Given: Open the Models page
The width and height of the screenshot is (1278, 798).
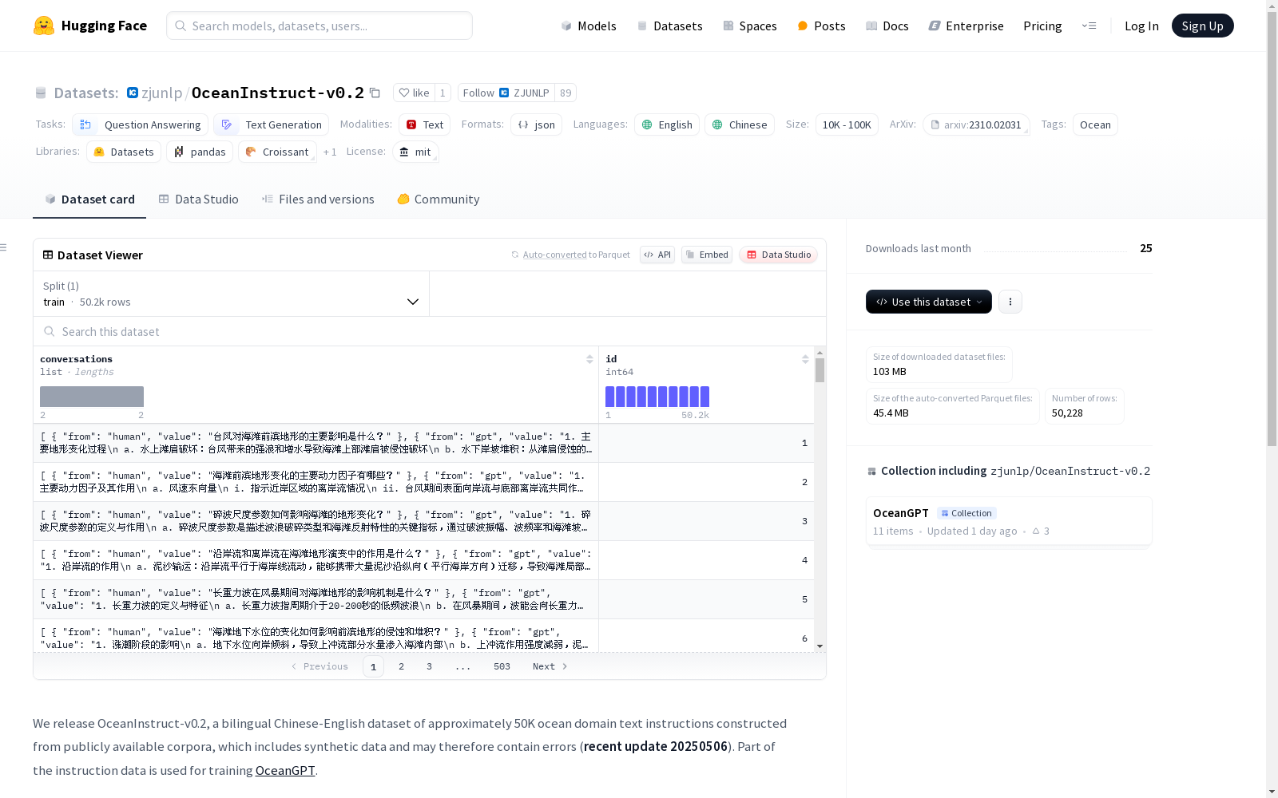Looking at the screenshot, I should click(x=589, y=26).
